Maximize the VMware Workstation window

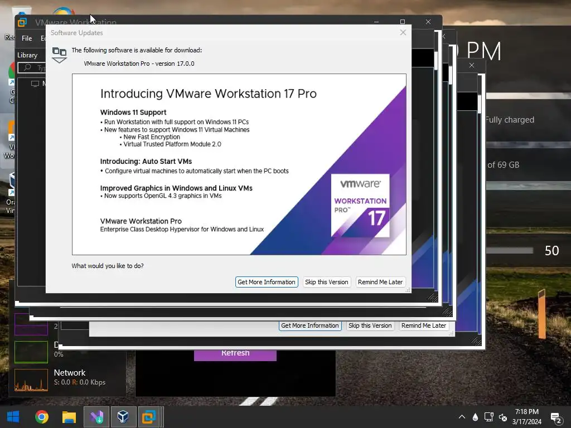point(403,22)
